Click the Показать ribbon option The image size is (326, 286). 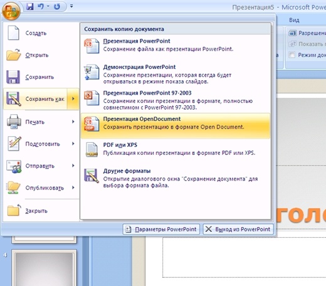pyautogui.click(x=307, y=44)
